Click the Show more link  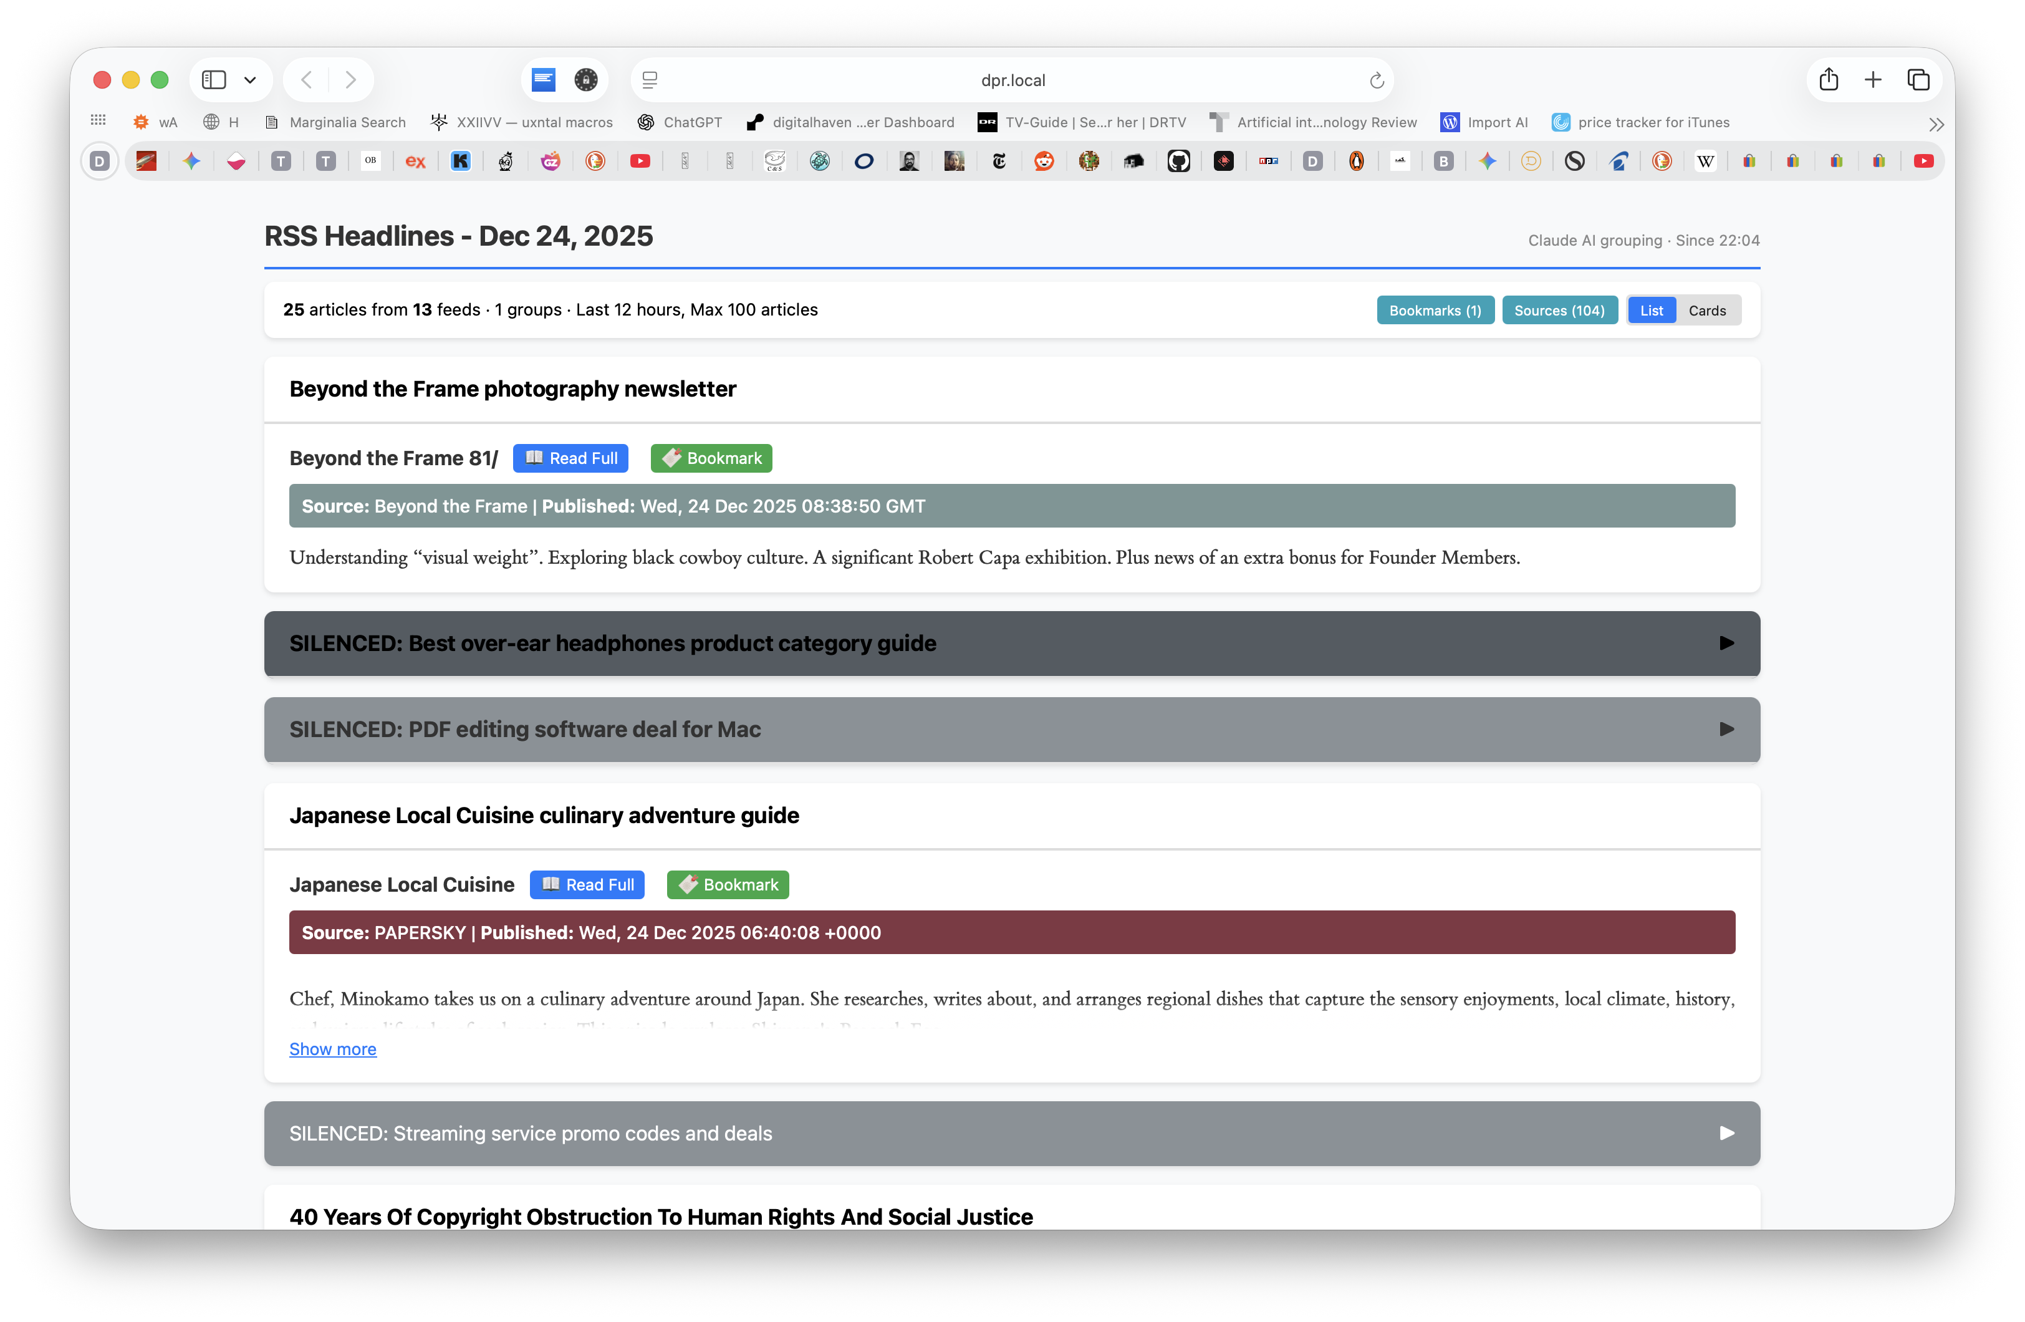click(333, 1049)
